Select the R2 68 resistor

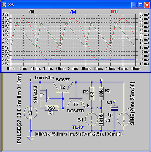click(x=92, y=93)
